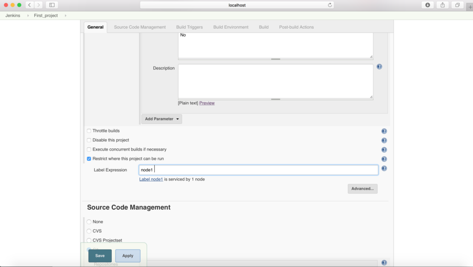The width and height of the screenshot is (473, 267).
Task: Reload the localhost page in the address bar
Action: (x=329, y=5)
